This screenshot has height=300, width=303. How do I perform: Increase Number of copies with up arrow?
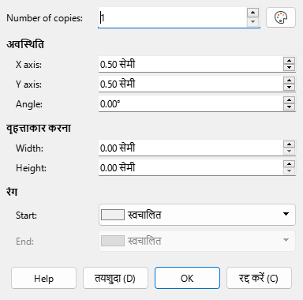(x=252, y=13)
